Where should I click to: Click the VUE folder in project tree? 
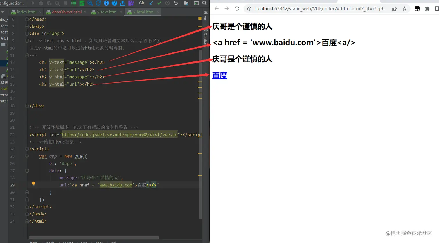pos(5,38)
